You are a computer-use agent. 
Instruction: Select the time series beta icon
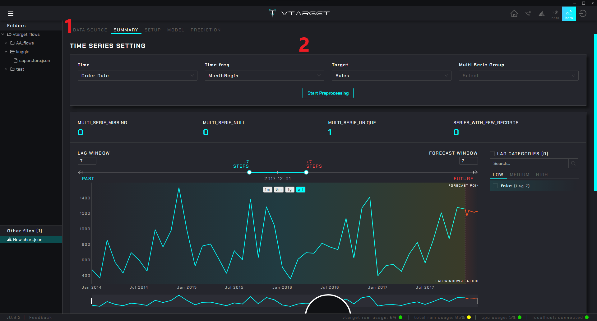pos(569,13)
